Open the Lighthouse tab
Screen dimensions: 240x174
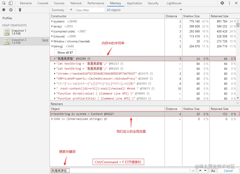click(174, 3)
